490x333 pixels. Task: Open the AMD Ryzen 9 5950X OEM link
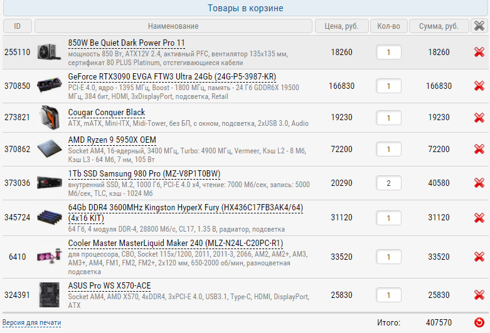point(112,140)
